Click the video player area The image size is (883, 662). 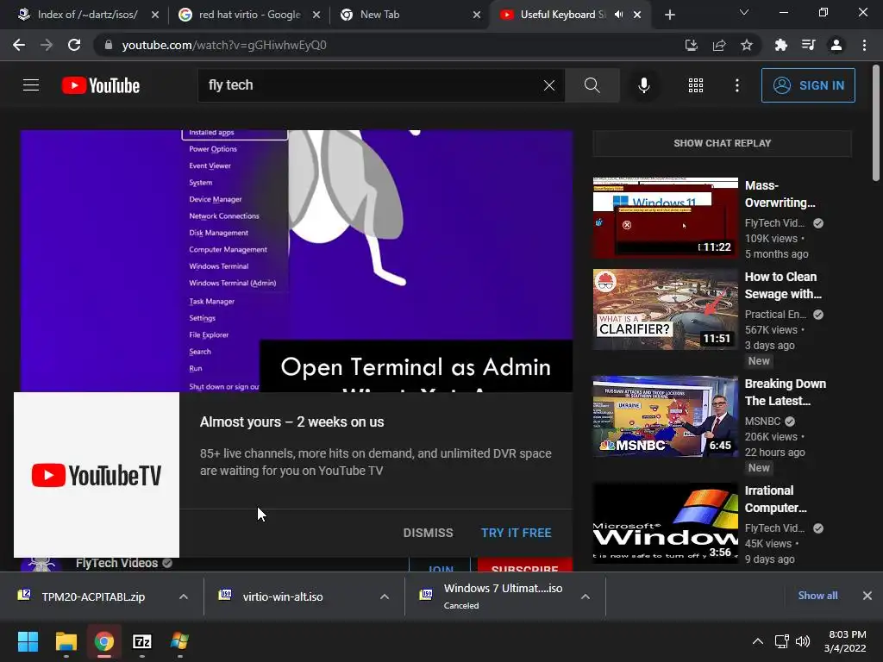click(297, 260)
